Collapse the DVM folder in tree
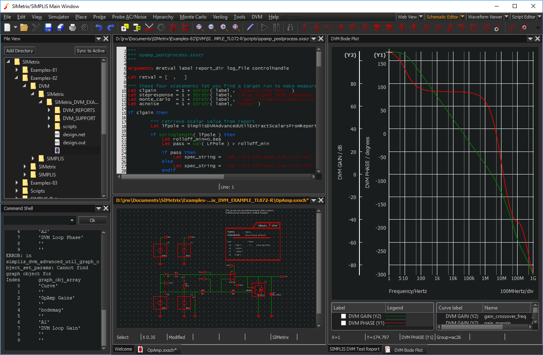 (x=25, y=86)
